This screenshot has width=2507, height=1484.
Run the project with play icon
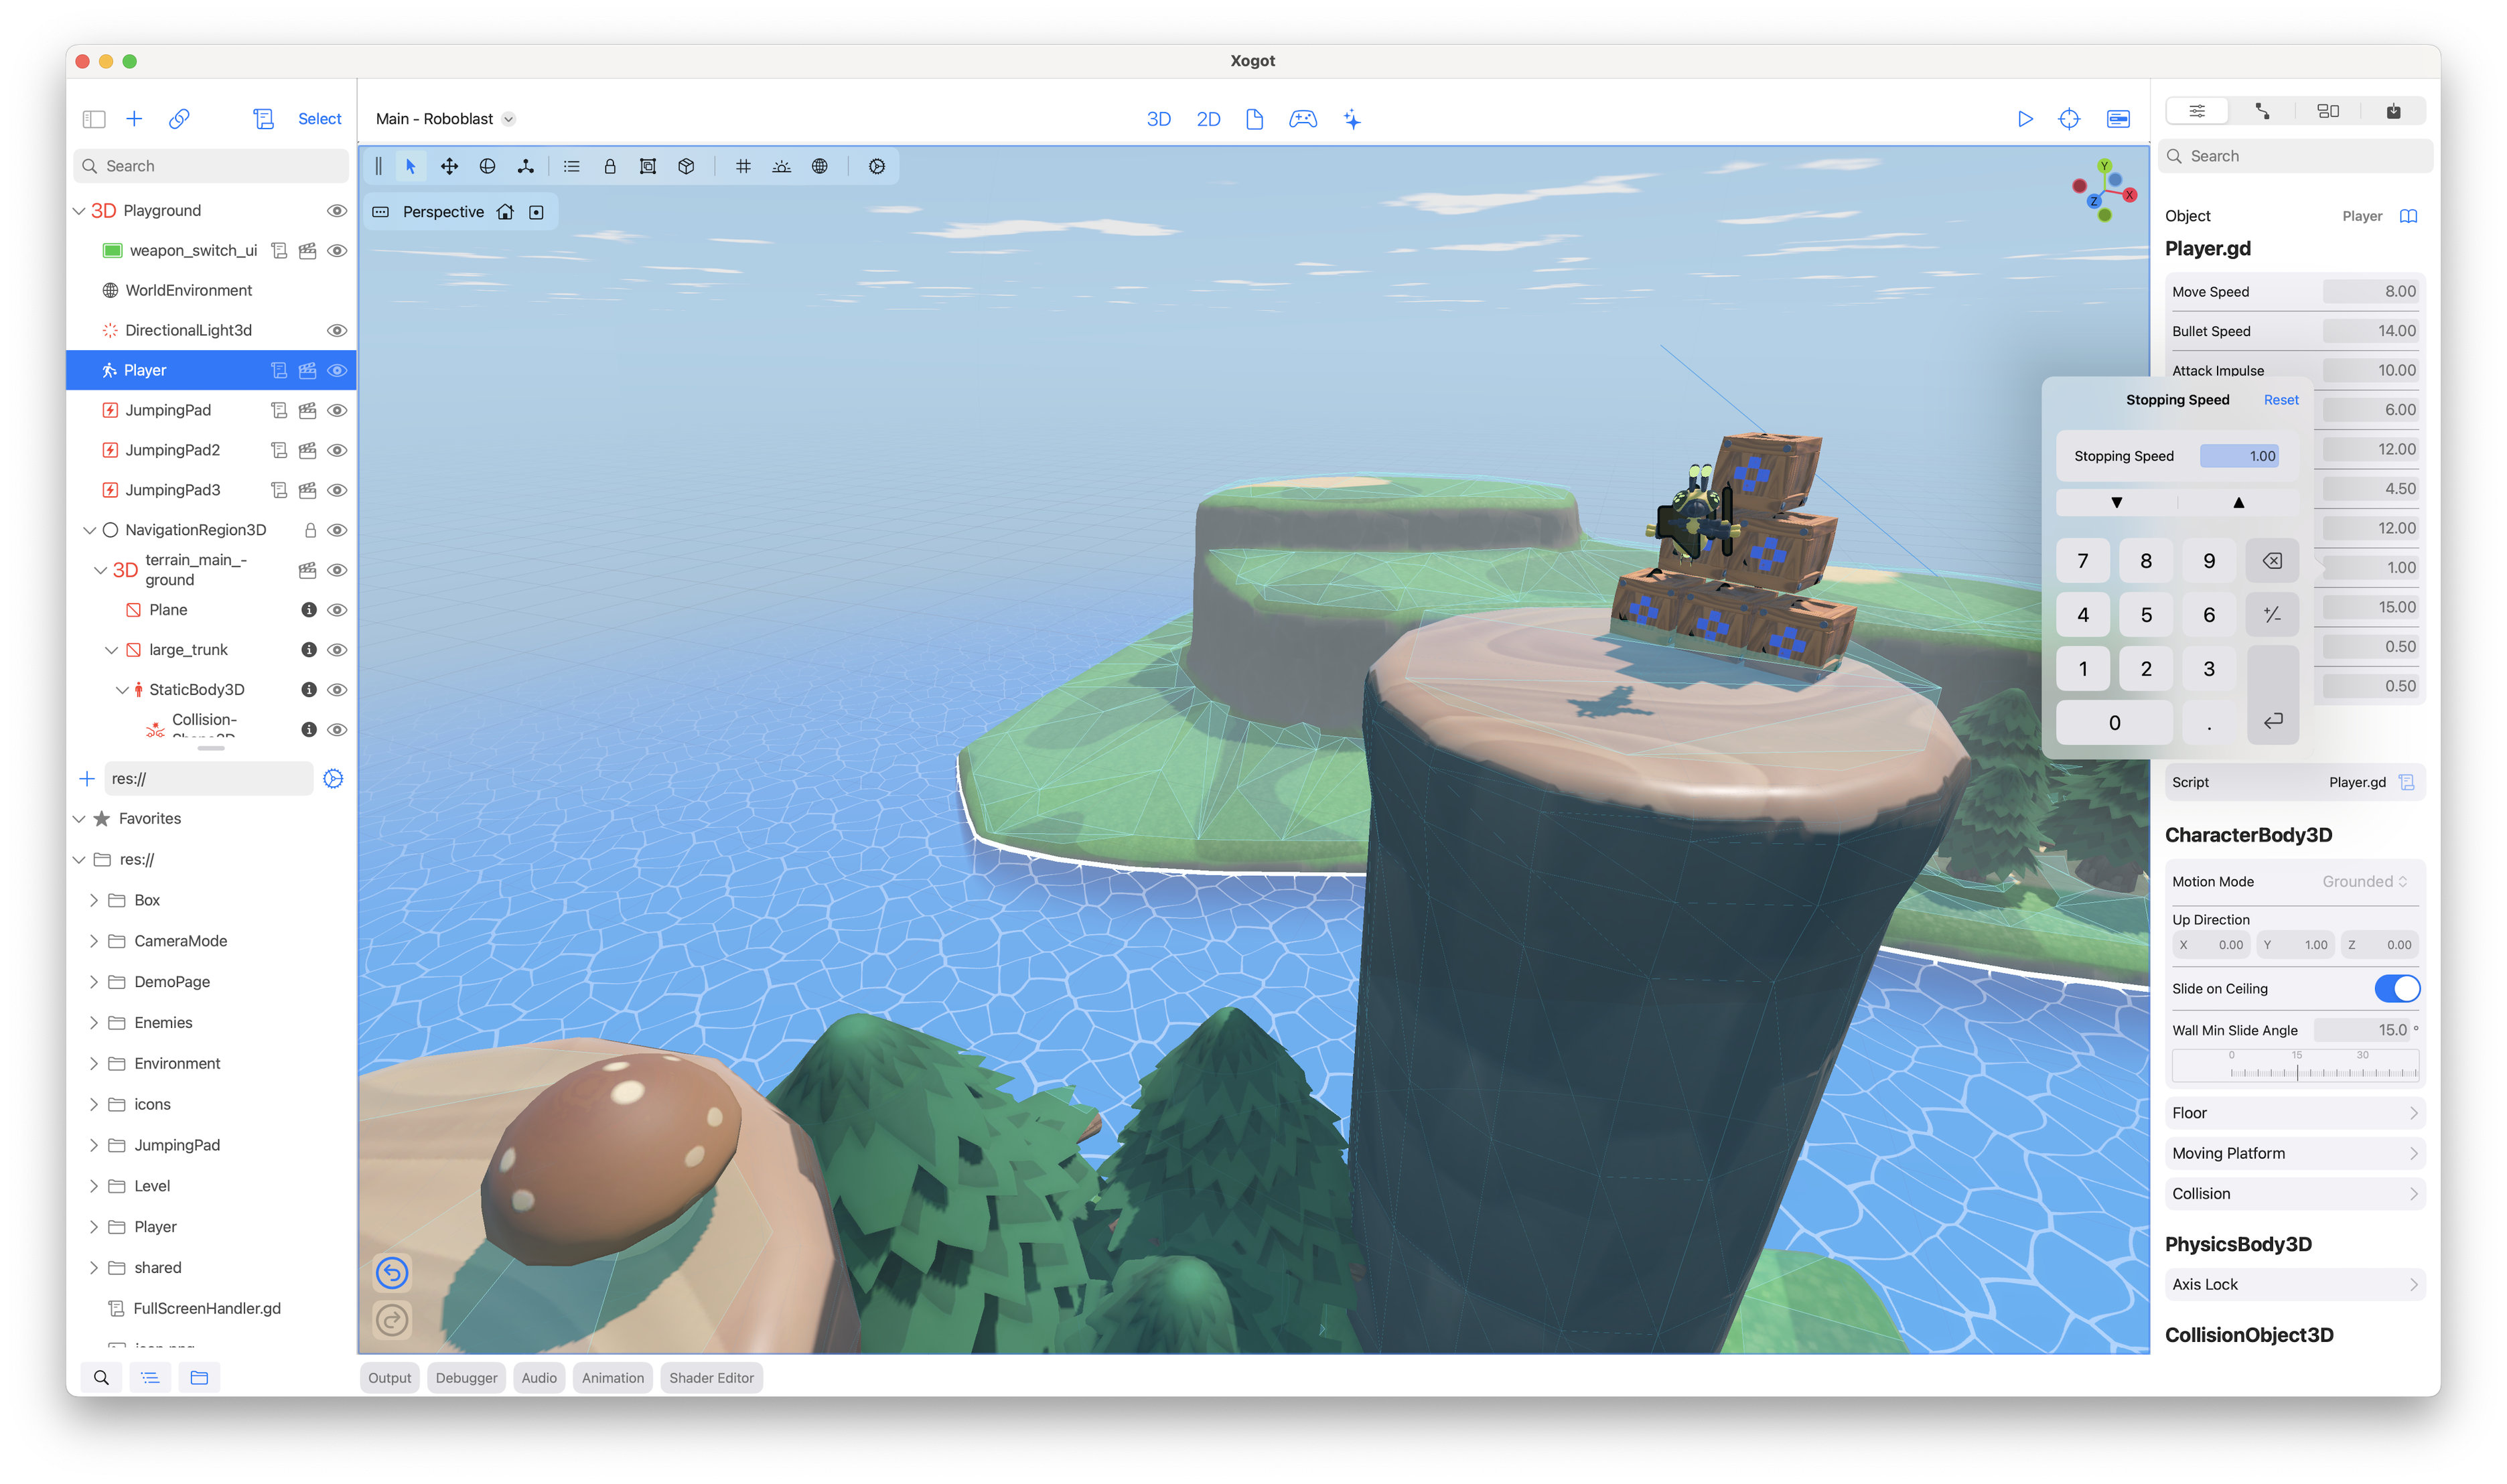[x=2024, y=119]
